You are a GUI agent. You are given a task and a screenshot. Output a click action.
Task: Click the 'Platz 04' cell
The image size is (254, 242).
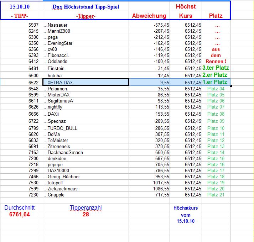coord(216,89)
